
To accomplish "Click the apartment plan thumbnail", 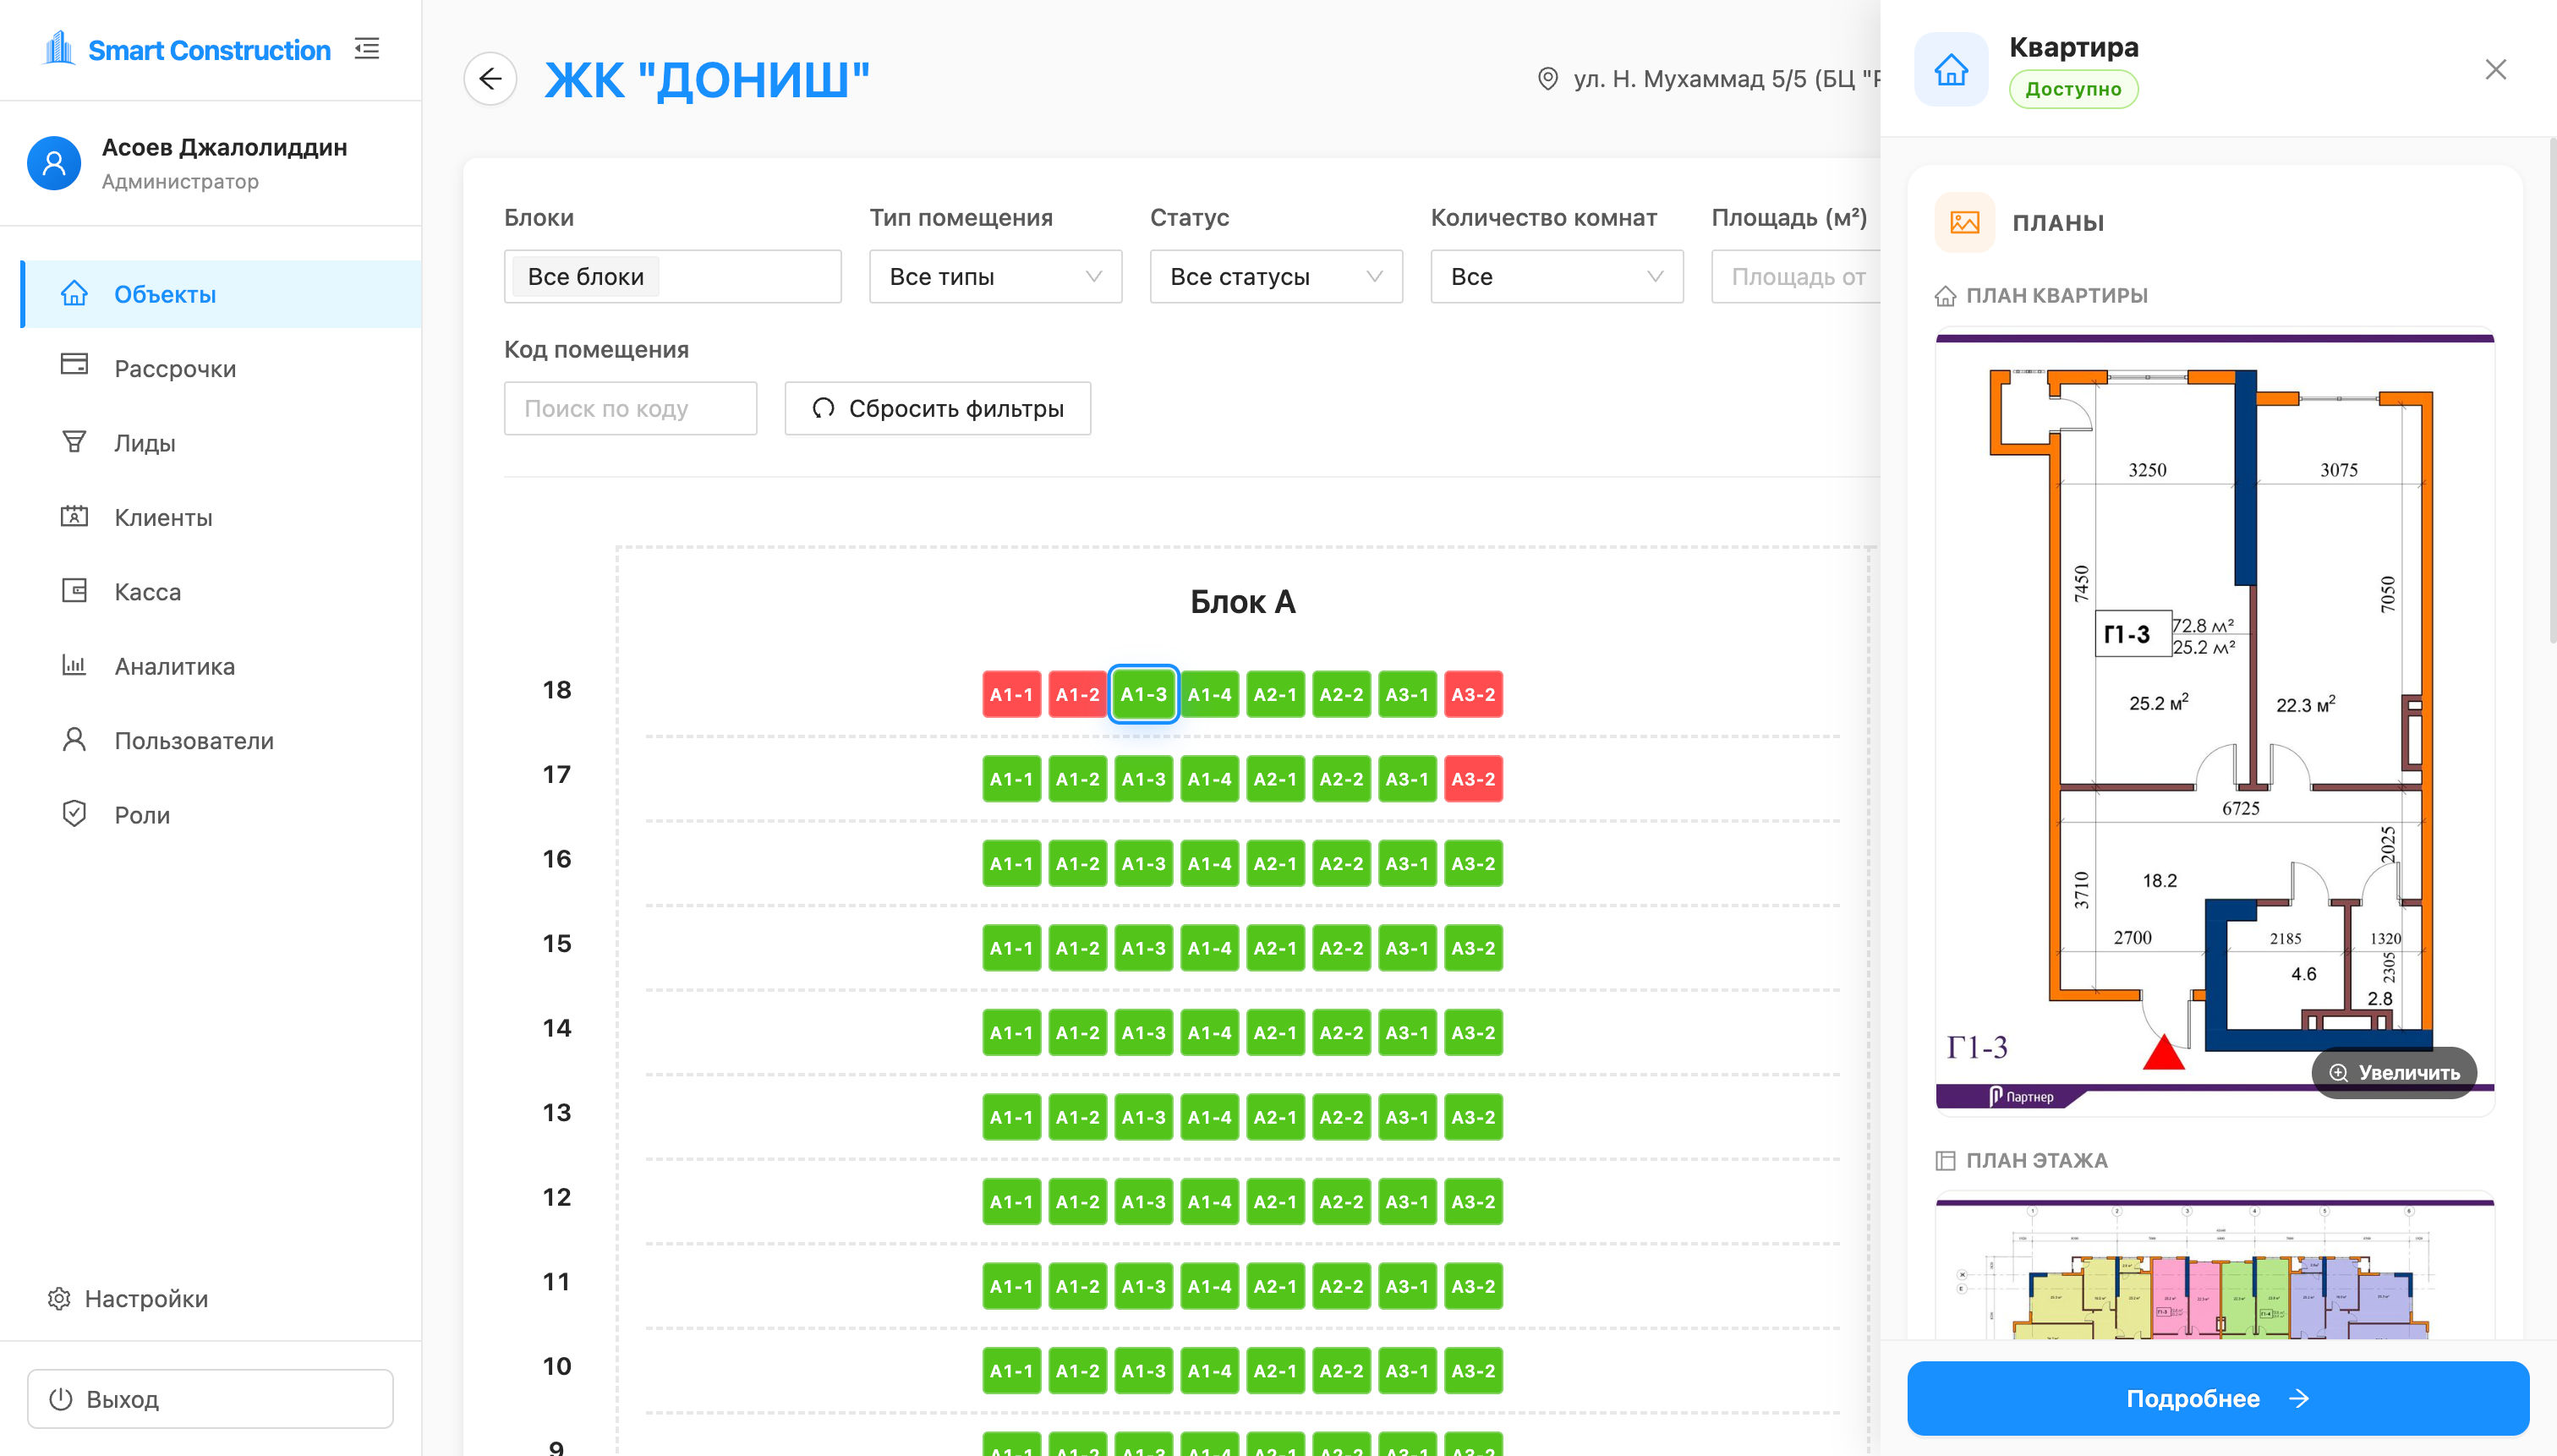I will tap(2214, 722).
